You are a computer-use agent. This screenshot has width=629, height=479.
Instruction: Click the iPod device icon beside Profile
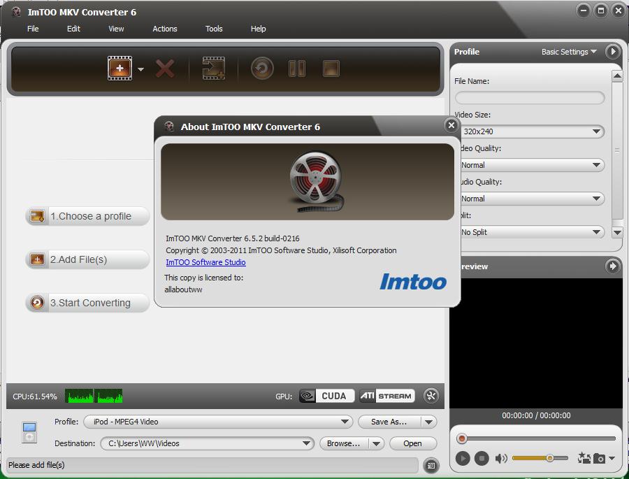coord(29,432)
